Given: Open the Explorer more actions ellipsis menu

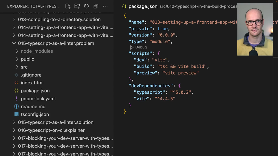Looking at the screenshot, I should point(105,6).
